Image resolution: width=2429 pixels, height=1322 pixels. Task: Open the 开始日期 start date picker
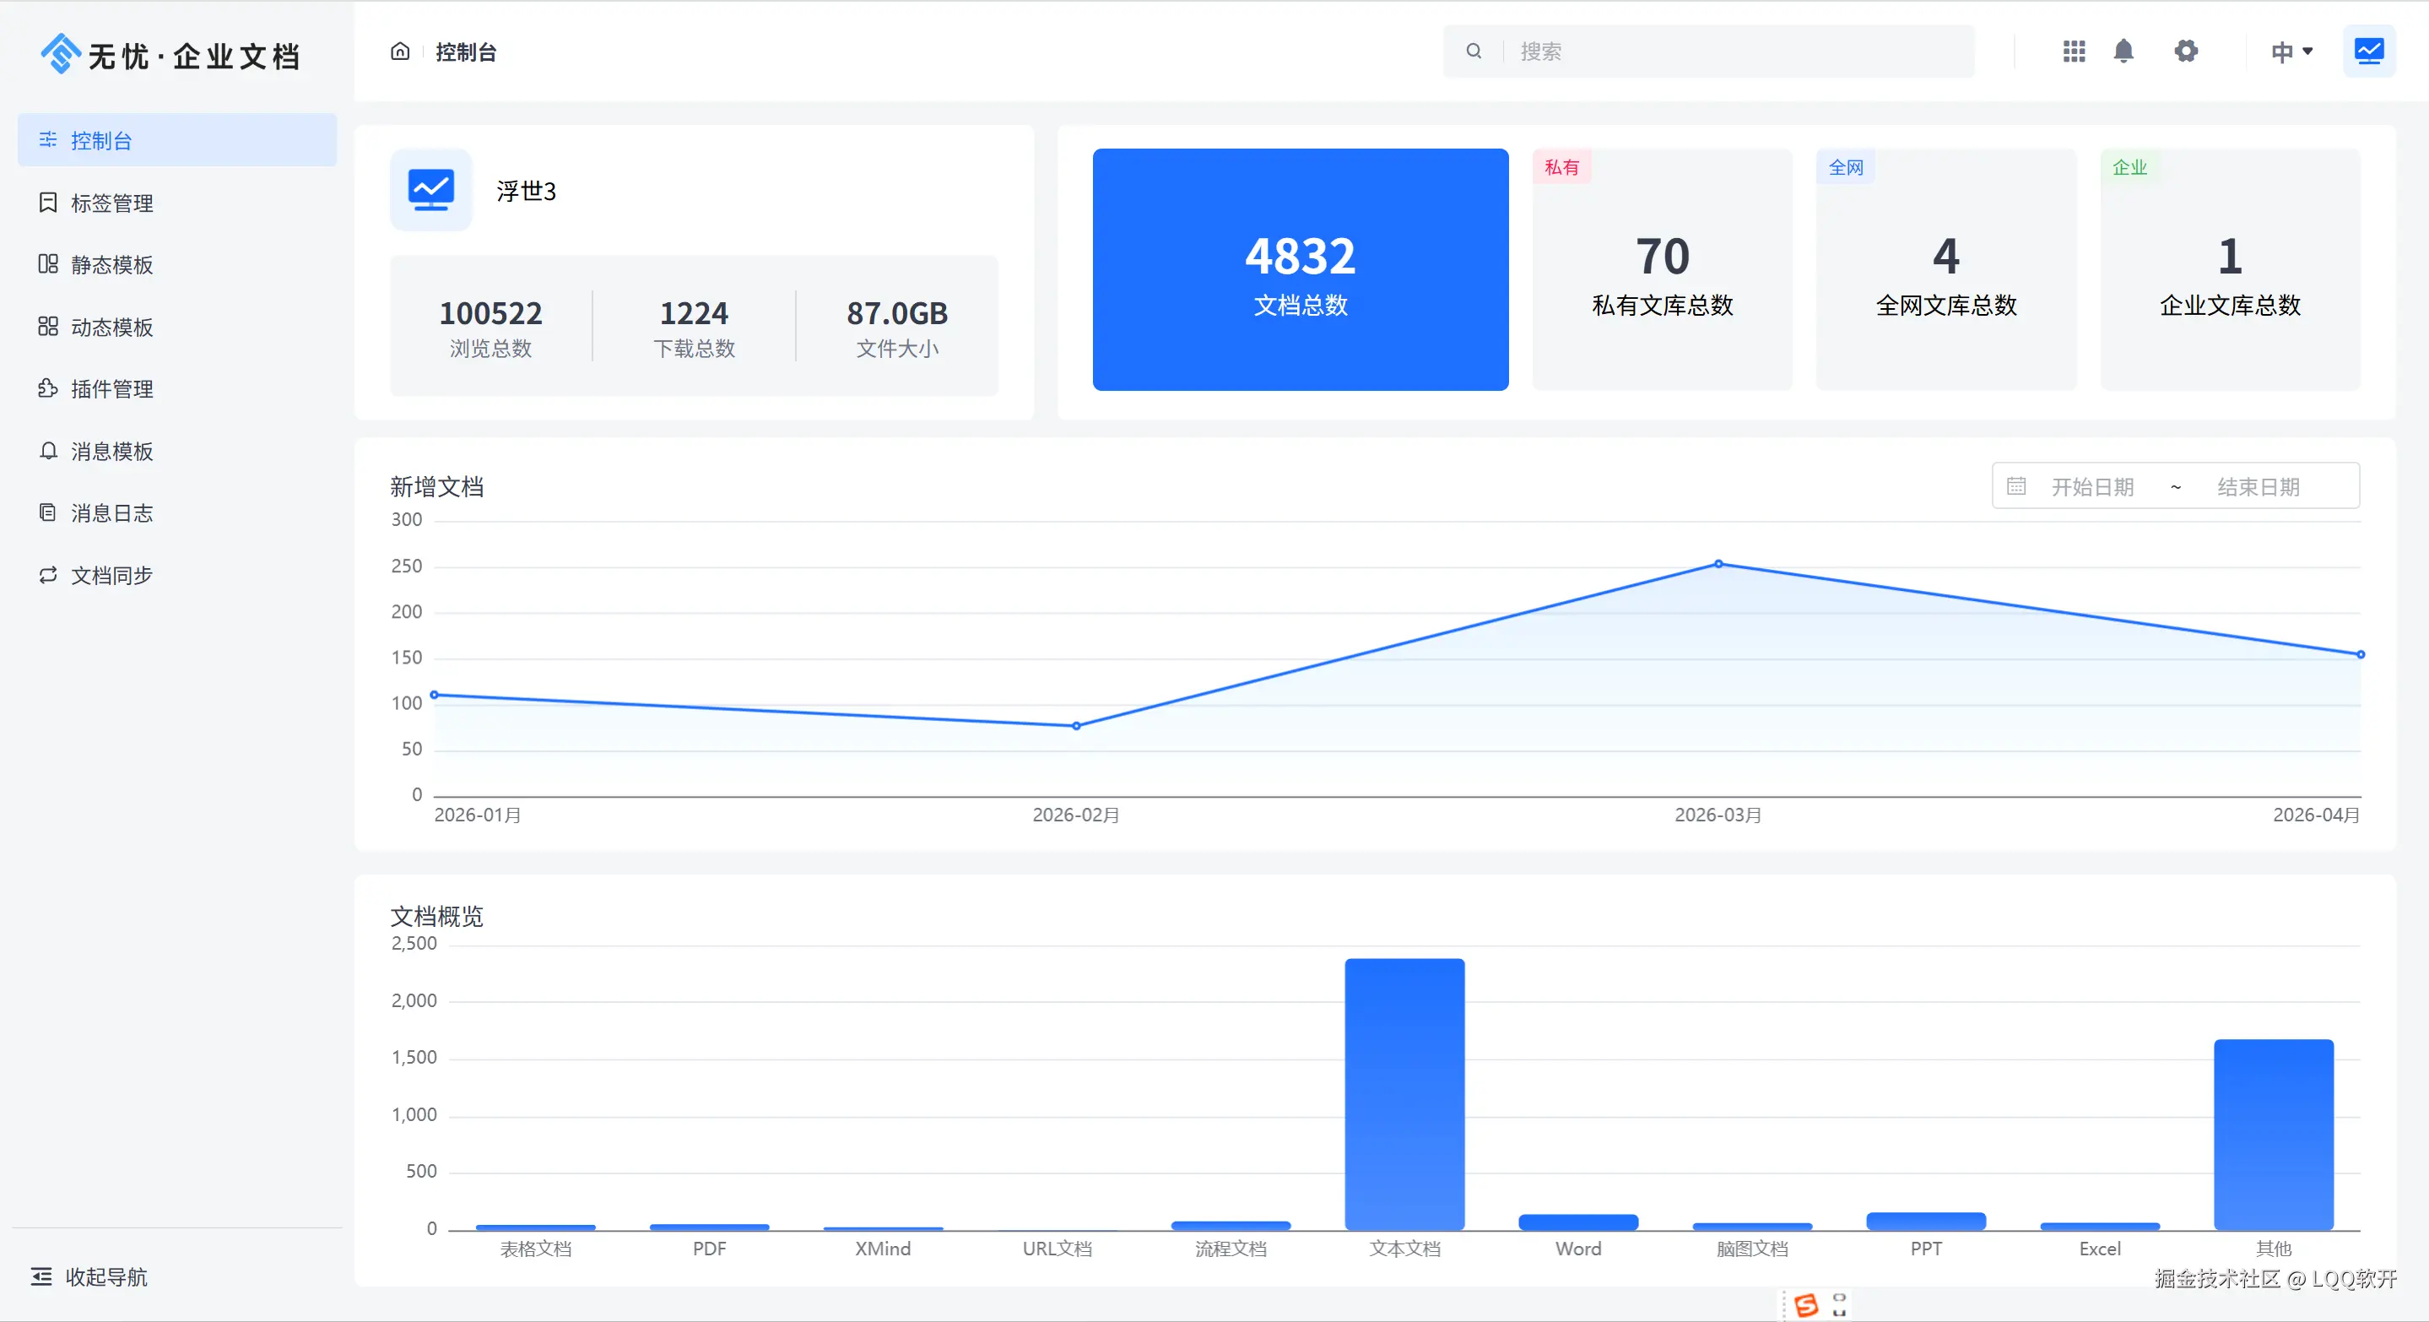point(2092,486)
